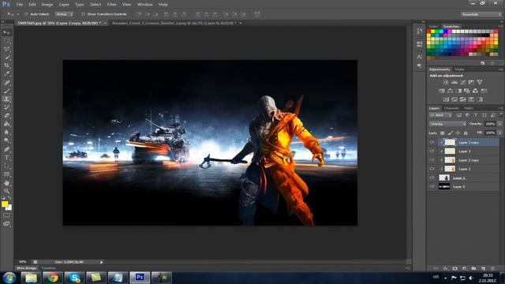Switch to the Paths tab
This screenshot has height=284, width=505.
pyautogui.click(x=469, y=108)
